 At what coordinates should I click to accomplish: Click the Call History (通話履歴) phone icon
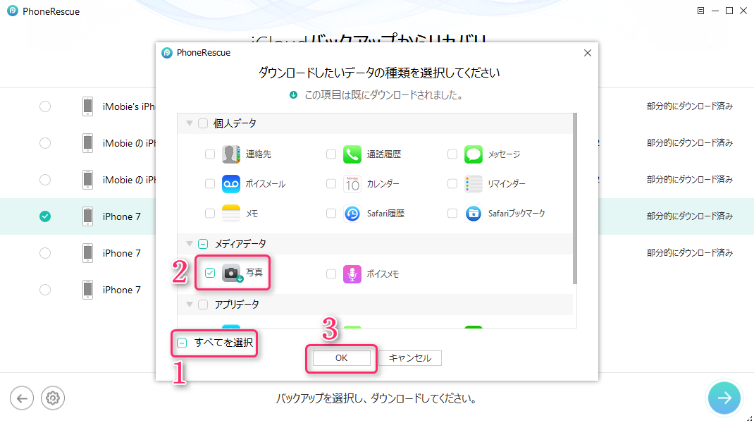[352, 154]
